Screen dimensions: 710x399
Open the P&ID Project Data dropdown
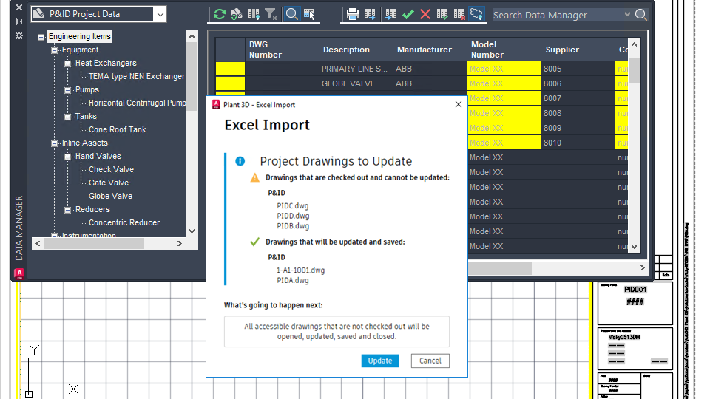tap(160, 15)
